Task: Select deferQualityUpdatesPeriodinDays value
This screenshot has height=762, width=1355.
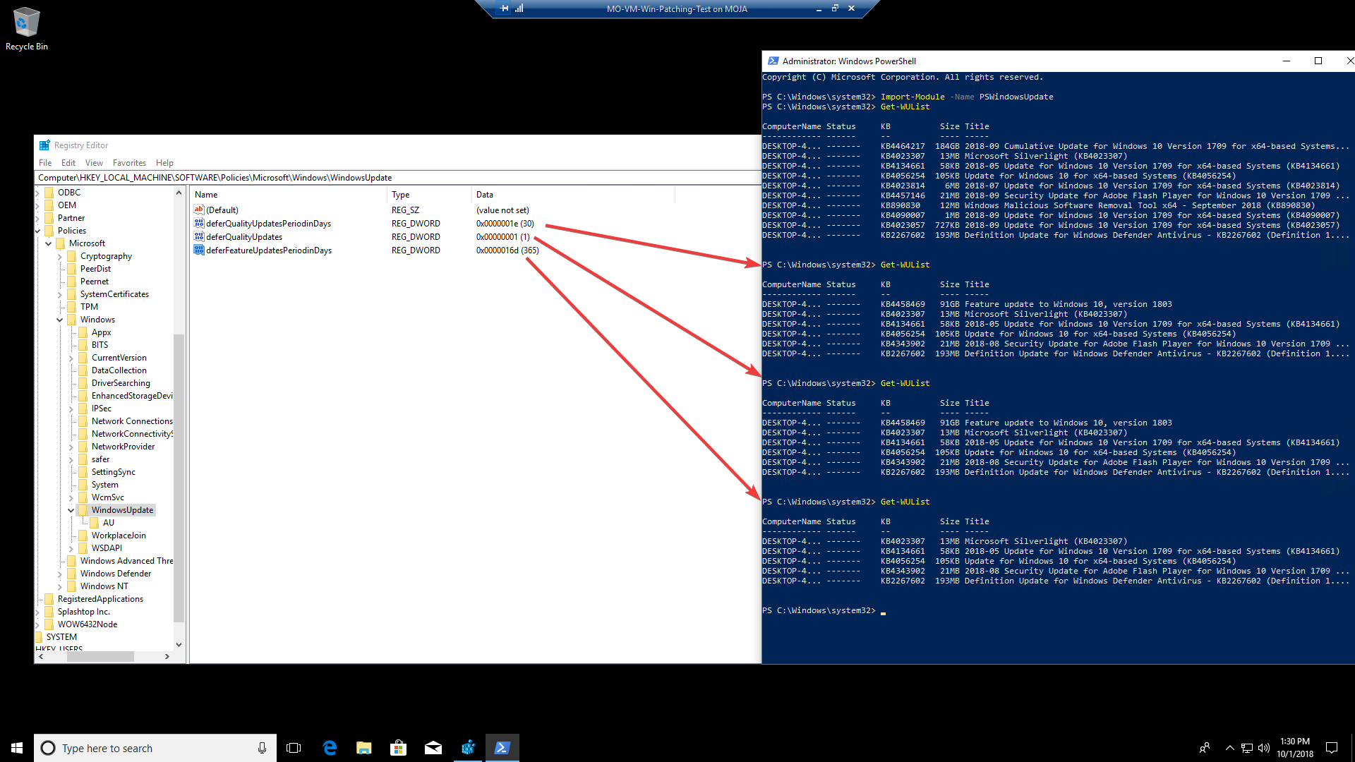Action: [268, 224]
